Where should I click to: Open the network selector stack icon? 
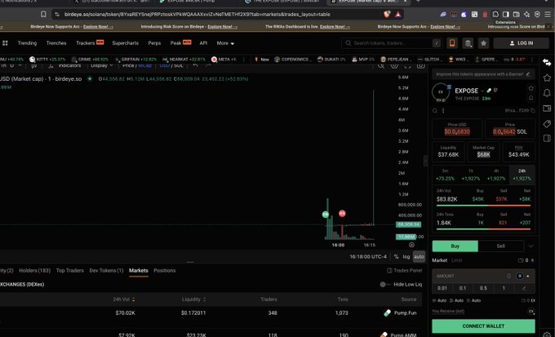[x=468, y=42]
